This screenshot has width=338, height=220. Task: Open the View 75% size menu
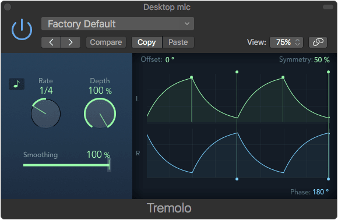(286, 42)
